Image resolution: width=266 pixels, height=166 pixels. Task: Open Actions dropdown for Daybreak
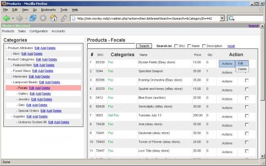point(227,134)
